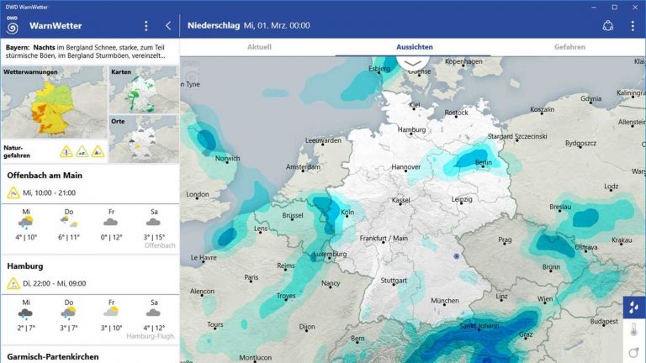The height and width of the screenshot is (363, 646).
Task: Click Offenbach Saturday temperature 3° | 15°
Action: (154, 237)
